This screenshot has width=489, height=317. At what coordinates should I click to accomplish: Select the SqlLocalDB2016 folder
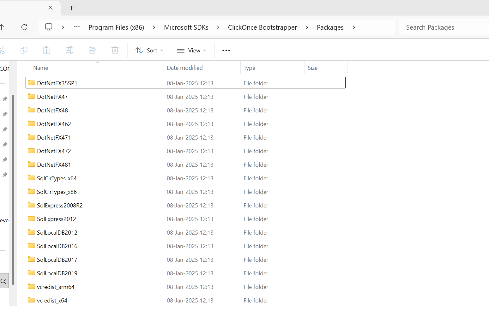pyautogui.click(x=185, y=246)
